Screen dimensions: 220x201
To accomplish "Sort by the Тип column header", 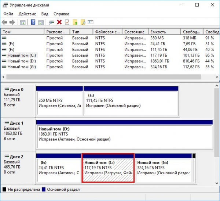I will coord(81,32).
